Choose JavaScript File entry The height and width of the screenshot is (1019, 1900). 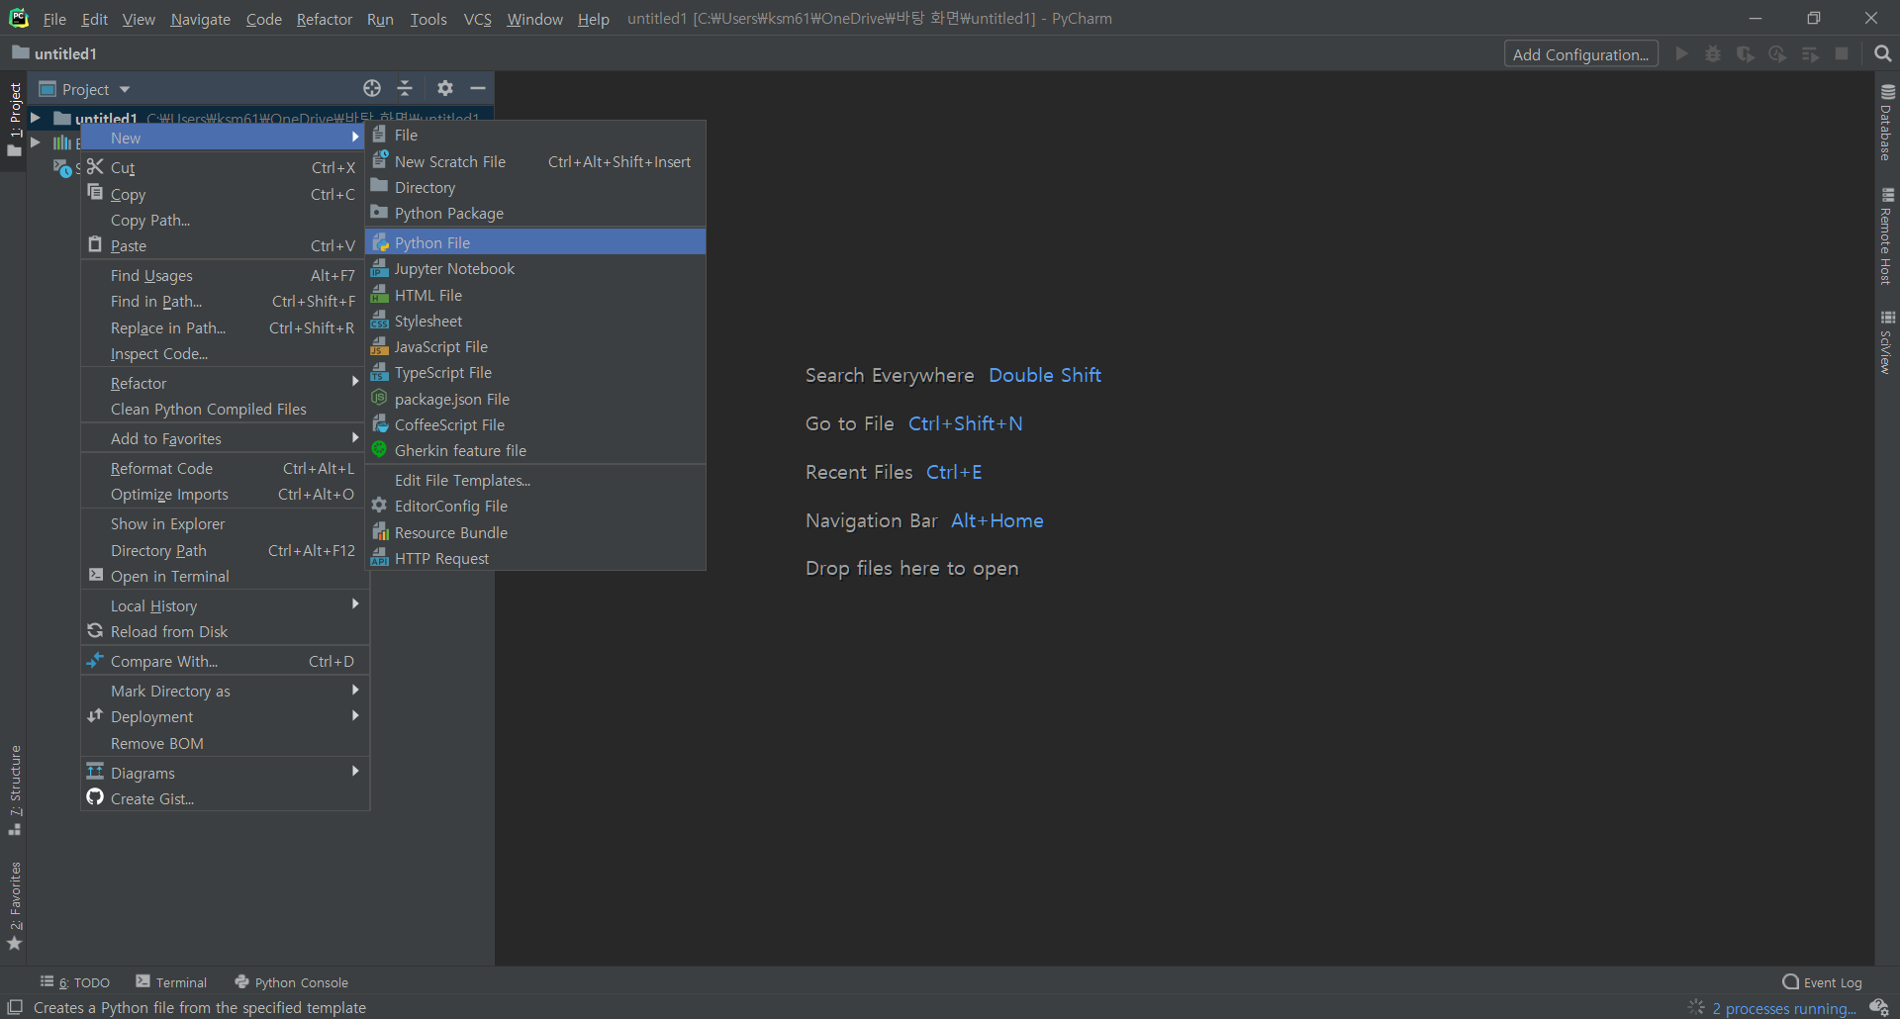click(535, 346)
